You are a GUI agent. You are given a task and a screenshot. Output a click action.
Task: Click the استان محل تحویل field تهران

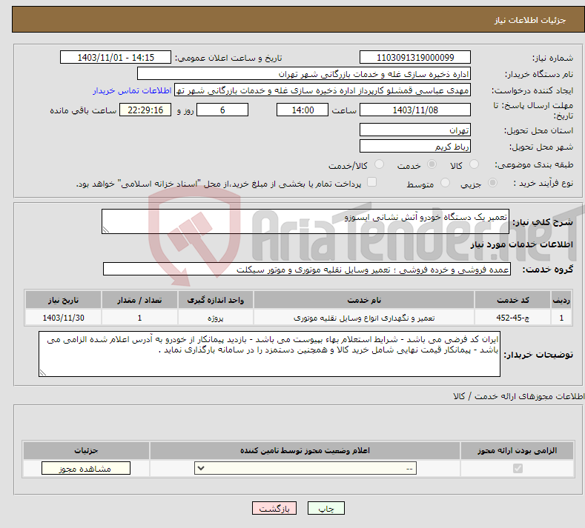[x=415, y=130]
